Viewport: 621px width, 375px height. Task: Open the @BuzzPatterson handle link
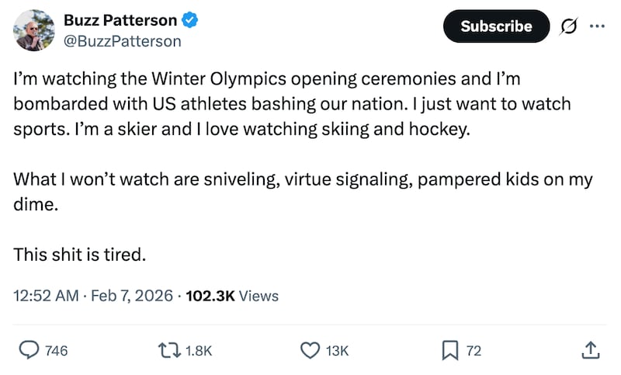[x=122, y=41]
